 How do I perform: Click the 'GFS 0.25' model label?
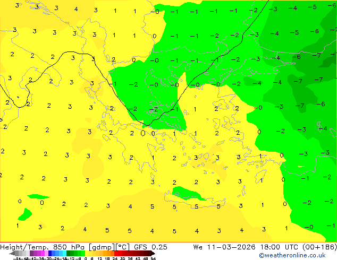(150, 247)
